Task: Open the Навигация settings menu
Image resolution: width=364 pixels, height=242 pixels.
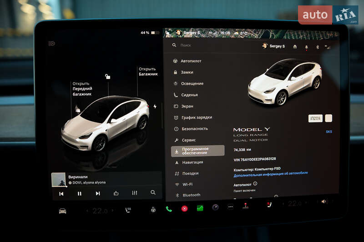Action: pyautogui.click(x=189, y=163)
